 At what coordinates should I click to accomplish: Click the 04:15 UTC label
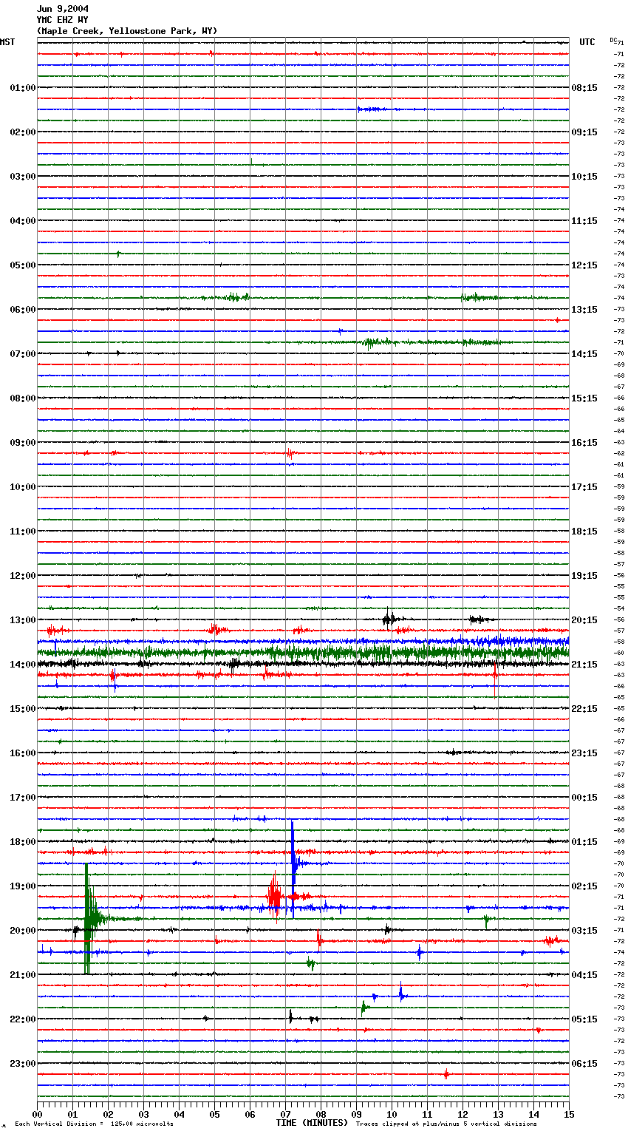pyautogui.click(x=584, y=975)
